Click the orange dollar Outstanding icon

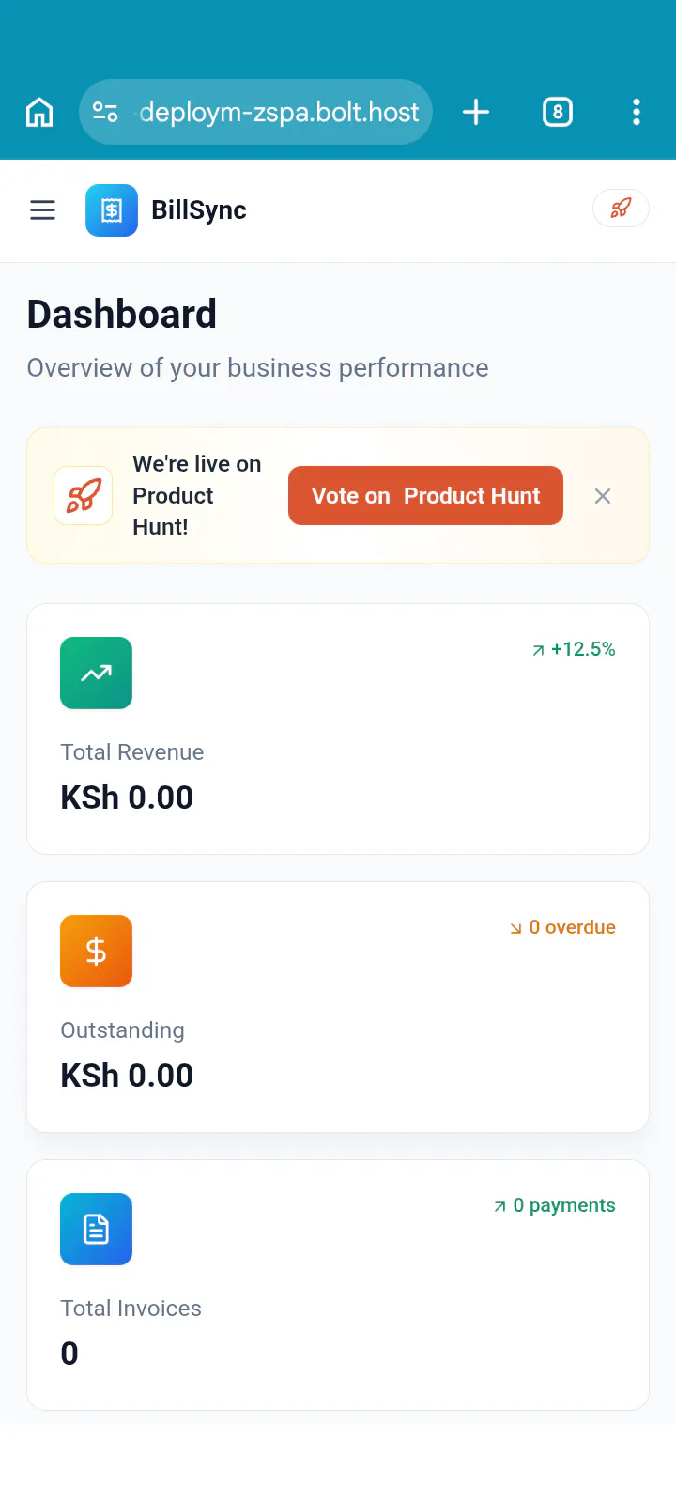97,951
